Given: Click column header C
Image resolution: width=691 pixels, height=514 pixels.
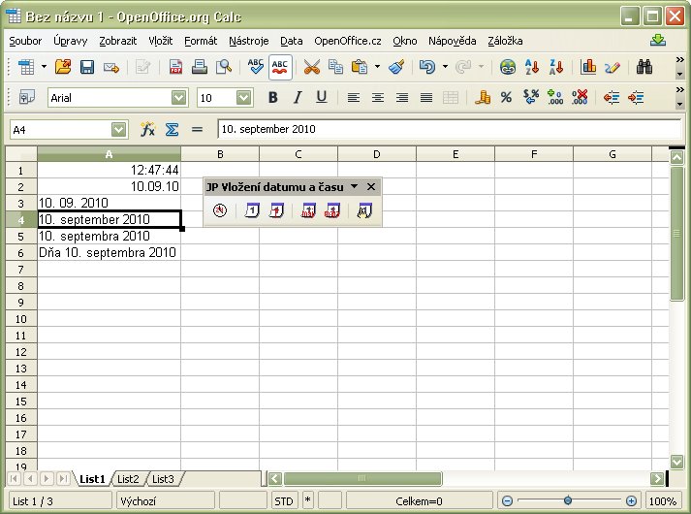Looking at the screenshot, I should click(298, 154).
